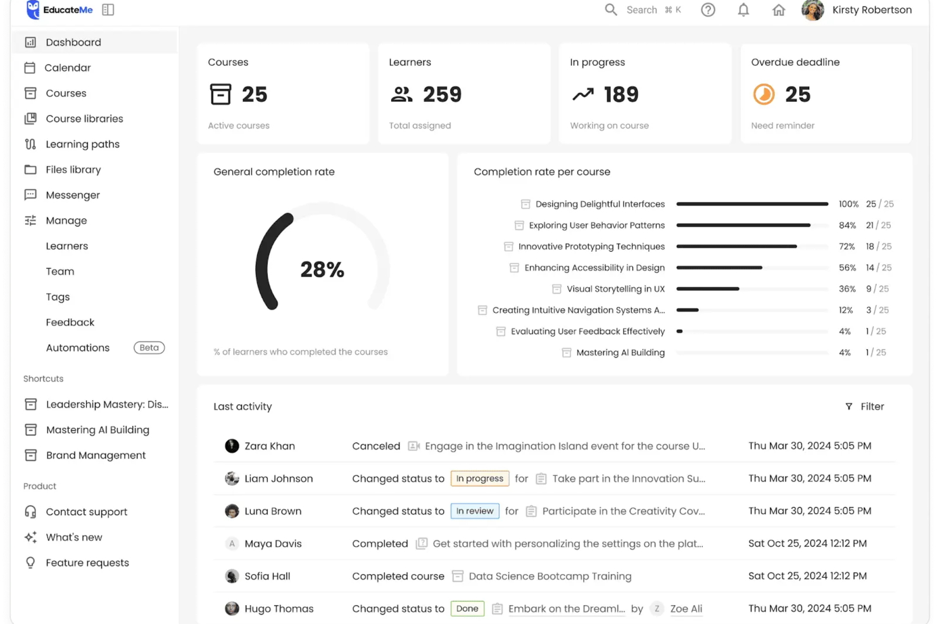
Task: Click the Done status badge for Hugo Thomas
Action: coord(467,608)
